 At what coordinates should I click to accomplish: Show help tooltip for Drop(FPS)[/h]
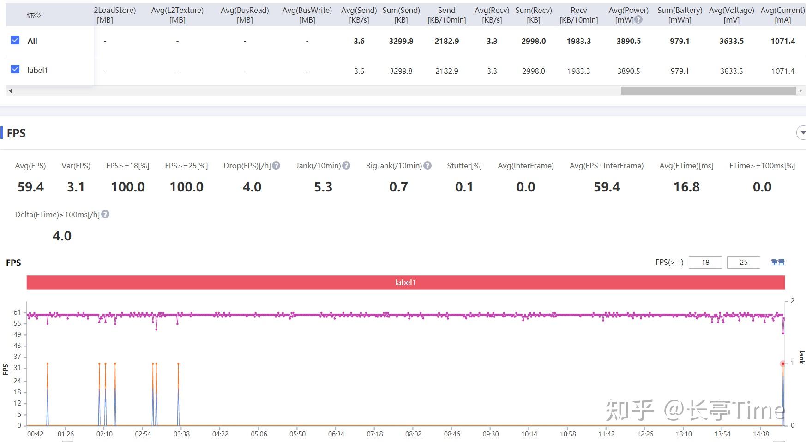[x=276, y=166]
